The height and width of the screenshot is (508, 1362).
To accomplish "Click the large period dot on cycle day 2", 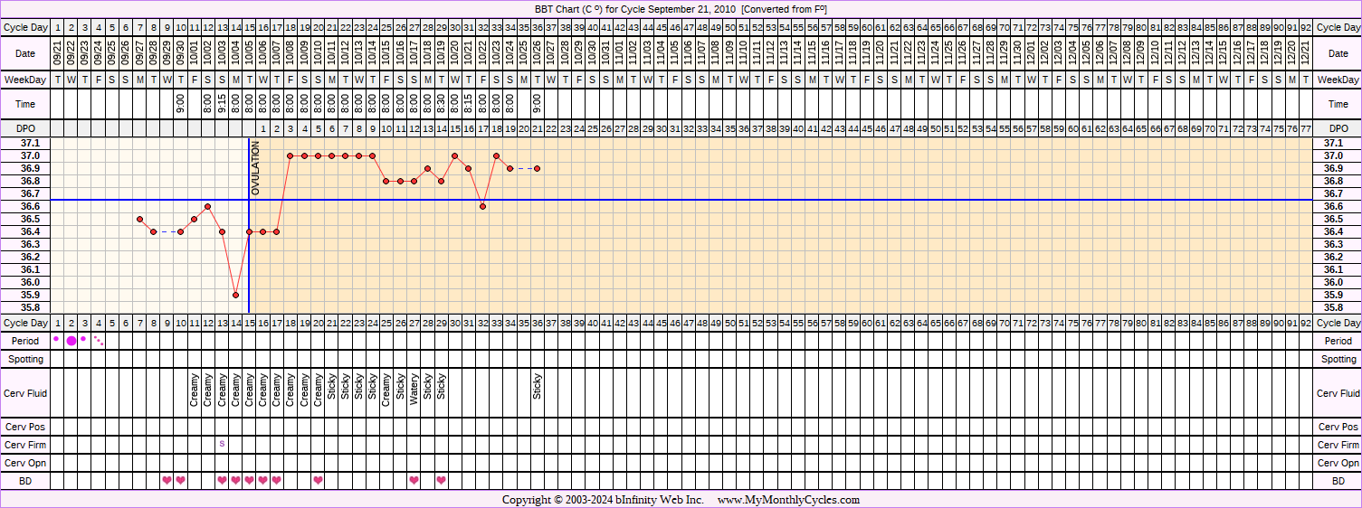I will click(71, 341).
